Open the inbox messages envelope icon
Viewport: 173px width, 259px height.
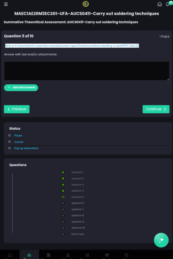pos(160,4)
